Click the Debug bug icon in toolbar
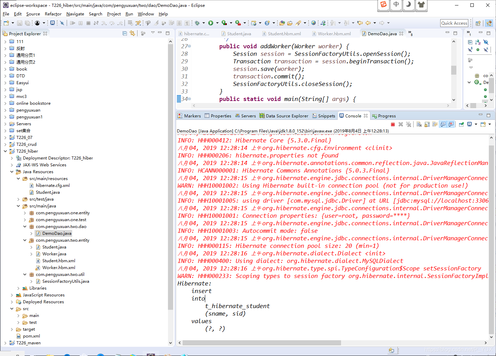 click(197, 23)
